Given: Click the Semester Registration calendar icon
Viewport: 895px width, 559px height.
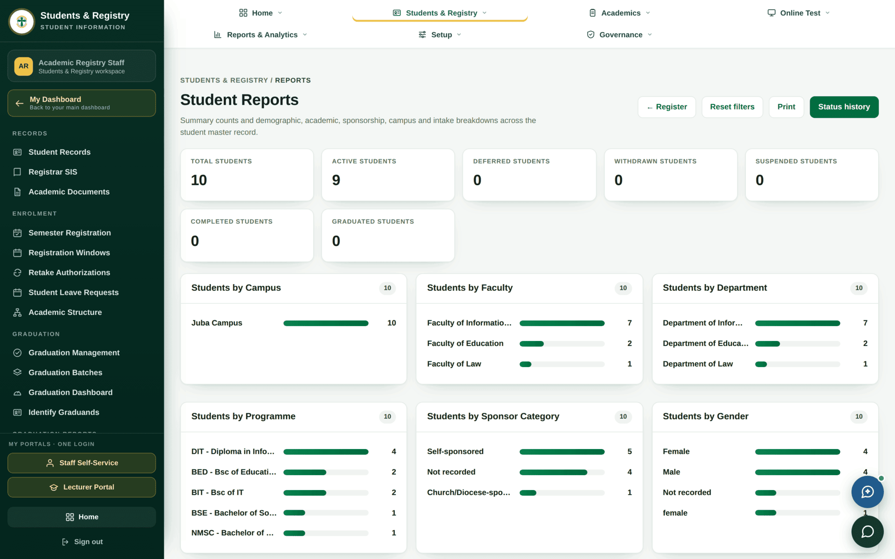Looking at the screenshot, I should (17, 233).
